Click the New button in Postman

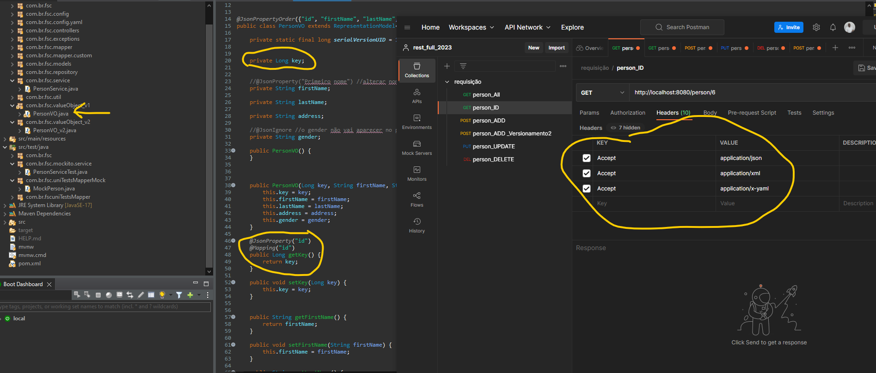pos(533,48)
